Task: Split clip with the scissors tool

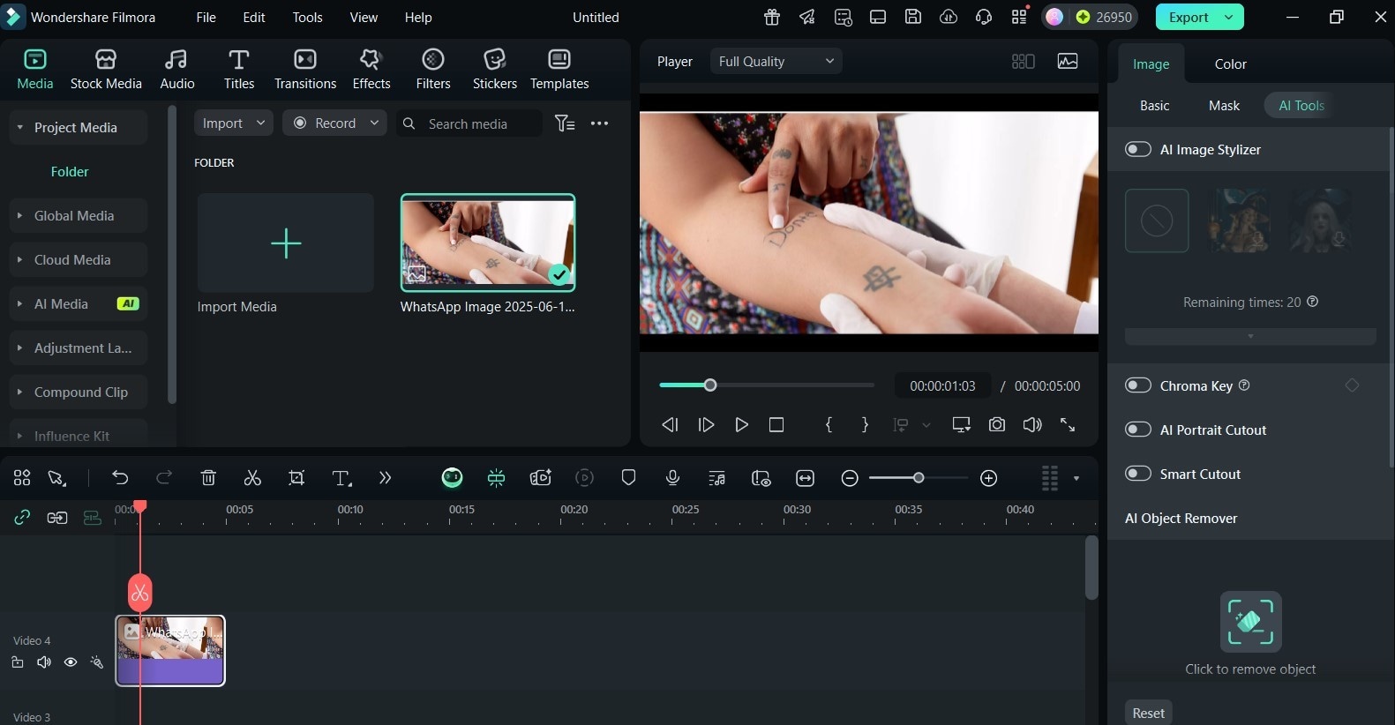Action: coord(252,478)
